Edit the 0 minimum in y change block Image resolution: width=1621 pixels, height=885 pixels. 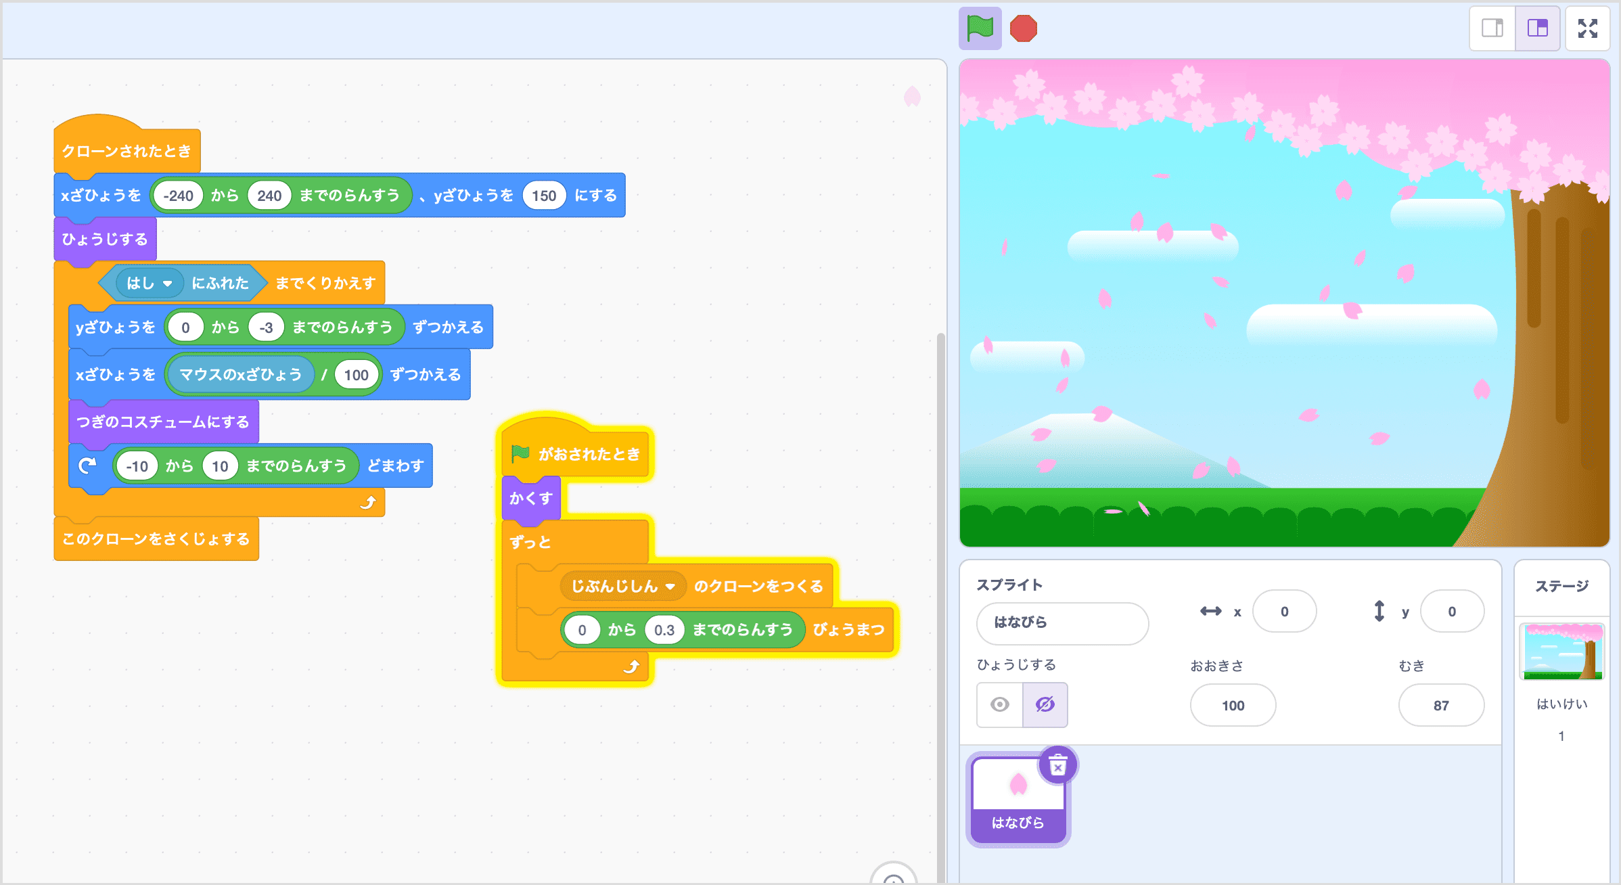click(185, 327)
